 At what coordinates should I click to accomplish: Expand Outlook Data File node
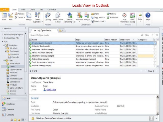click(x=3, y=38)
